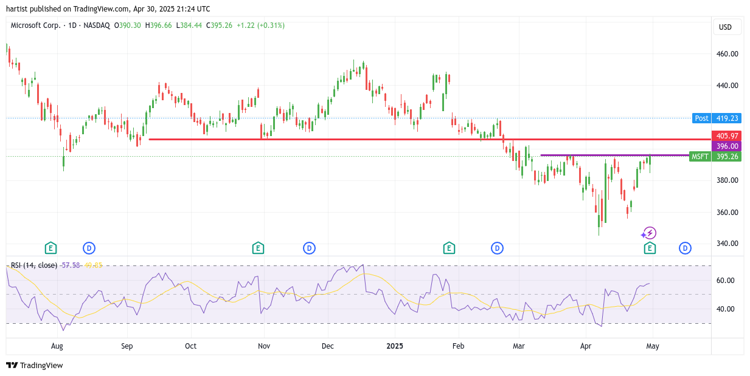Click the 2025 time axis label
750x376 pixels.
point(395,346)
